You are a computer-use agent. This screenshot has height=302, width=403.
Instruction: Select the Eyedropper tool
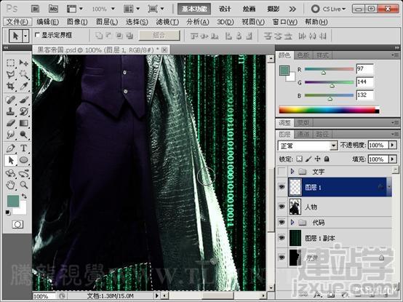[x=24, y=86]
